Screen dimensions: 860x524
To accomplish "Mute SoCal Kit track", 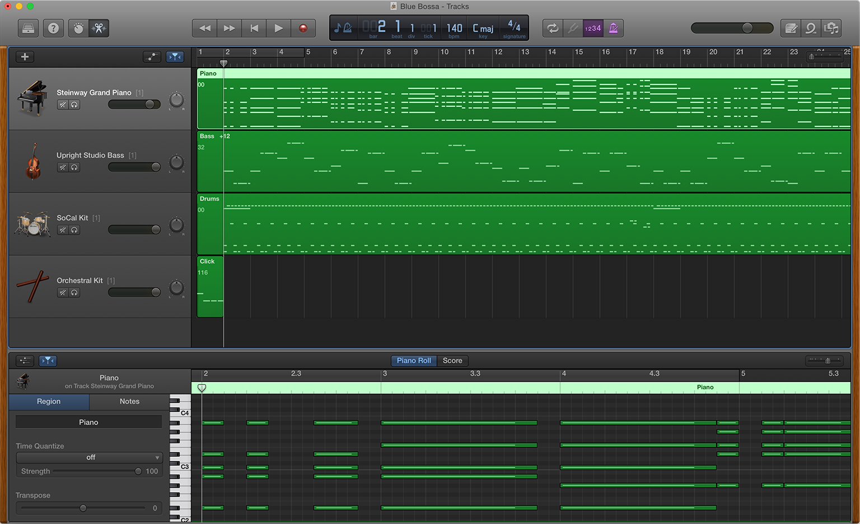I will pyautogui.click(x=63, y=230).
